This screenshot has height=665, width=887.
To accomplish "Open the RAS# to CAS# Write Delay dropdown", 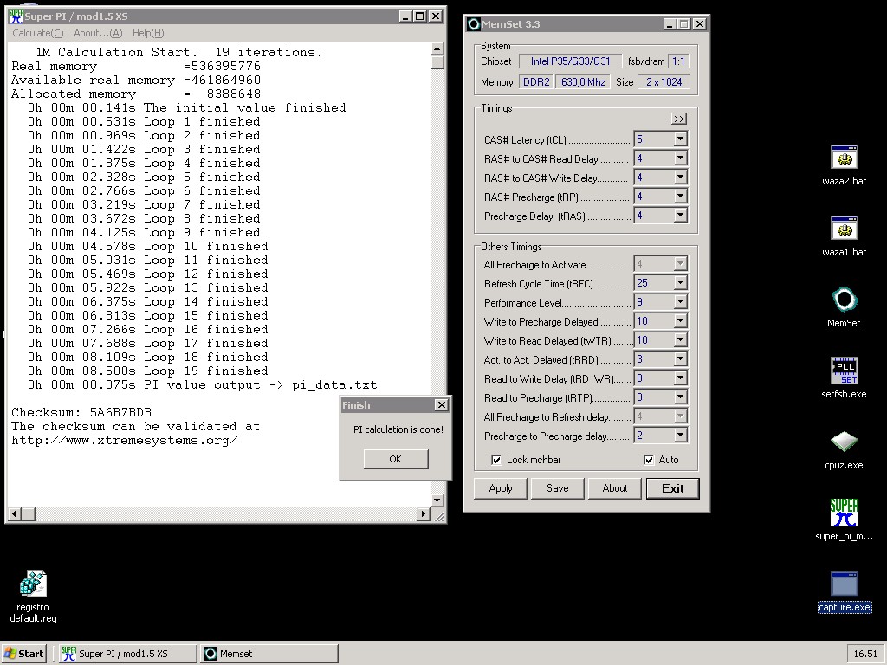I will (x=681, y=177).
